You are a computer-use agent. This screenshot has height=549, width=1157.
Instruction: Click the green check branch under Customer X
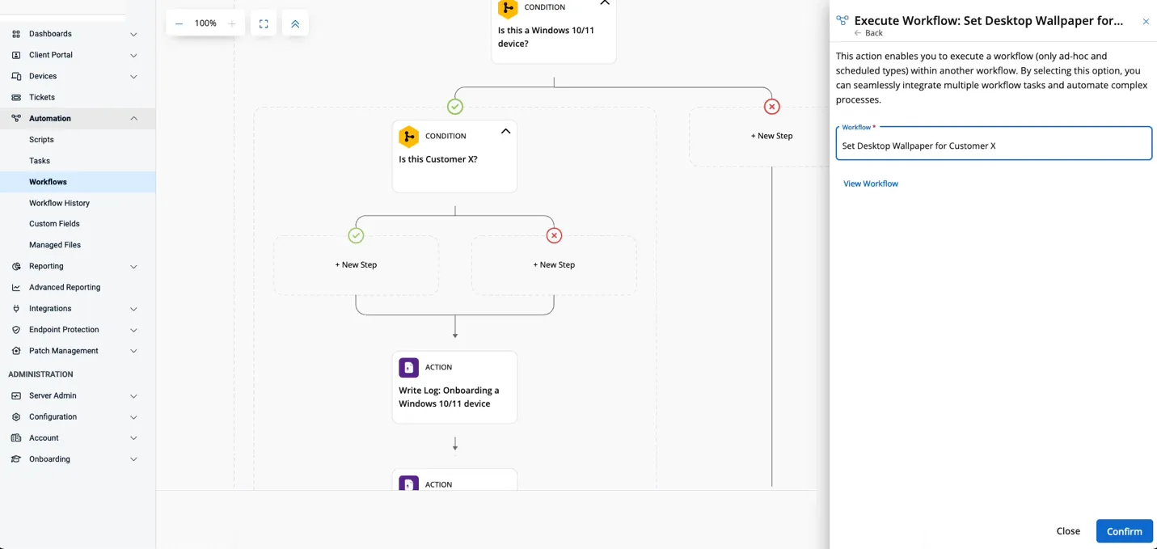point(356,235)
